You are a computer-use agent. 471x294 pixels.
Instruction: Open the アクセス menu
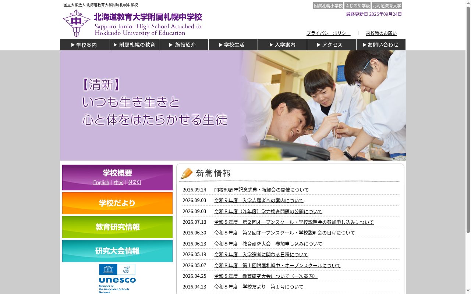pyautogui.click(x=332, y=45)
